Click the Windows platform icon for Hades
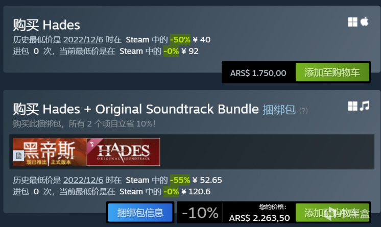 pos(352,22)
